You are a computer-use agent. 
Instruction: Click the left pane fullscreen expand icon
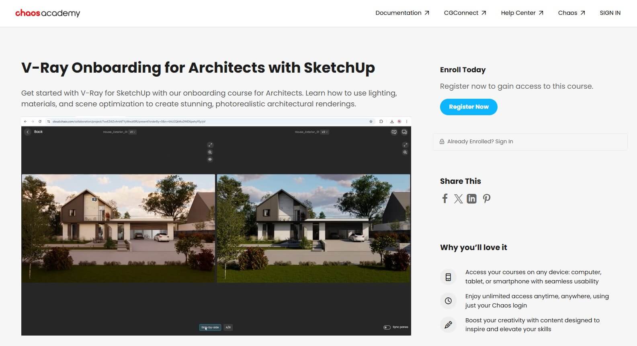[210, 145]
